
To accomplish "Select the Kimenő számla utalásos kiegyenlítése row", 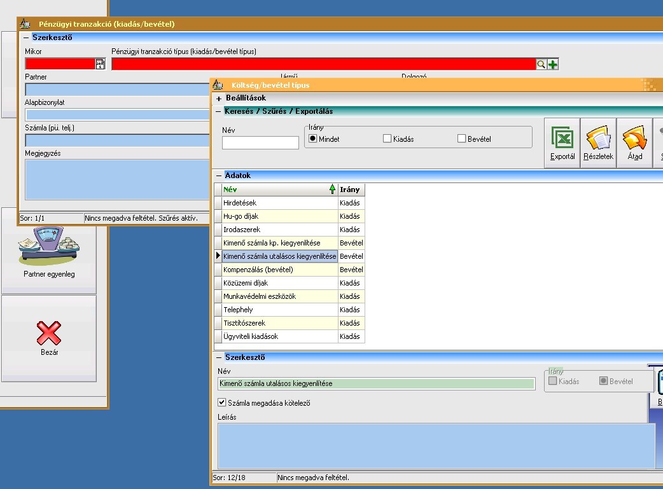I will point(290,256).
